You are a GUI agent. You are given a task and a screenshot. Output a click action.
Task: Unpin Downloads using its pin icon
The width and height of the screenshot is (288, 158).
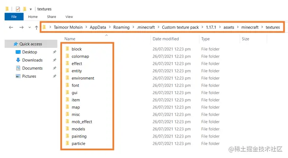click(55, 60)
